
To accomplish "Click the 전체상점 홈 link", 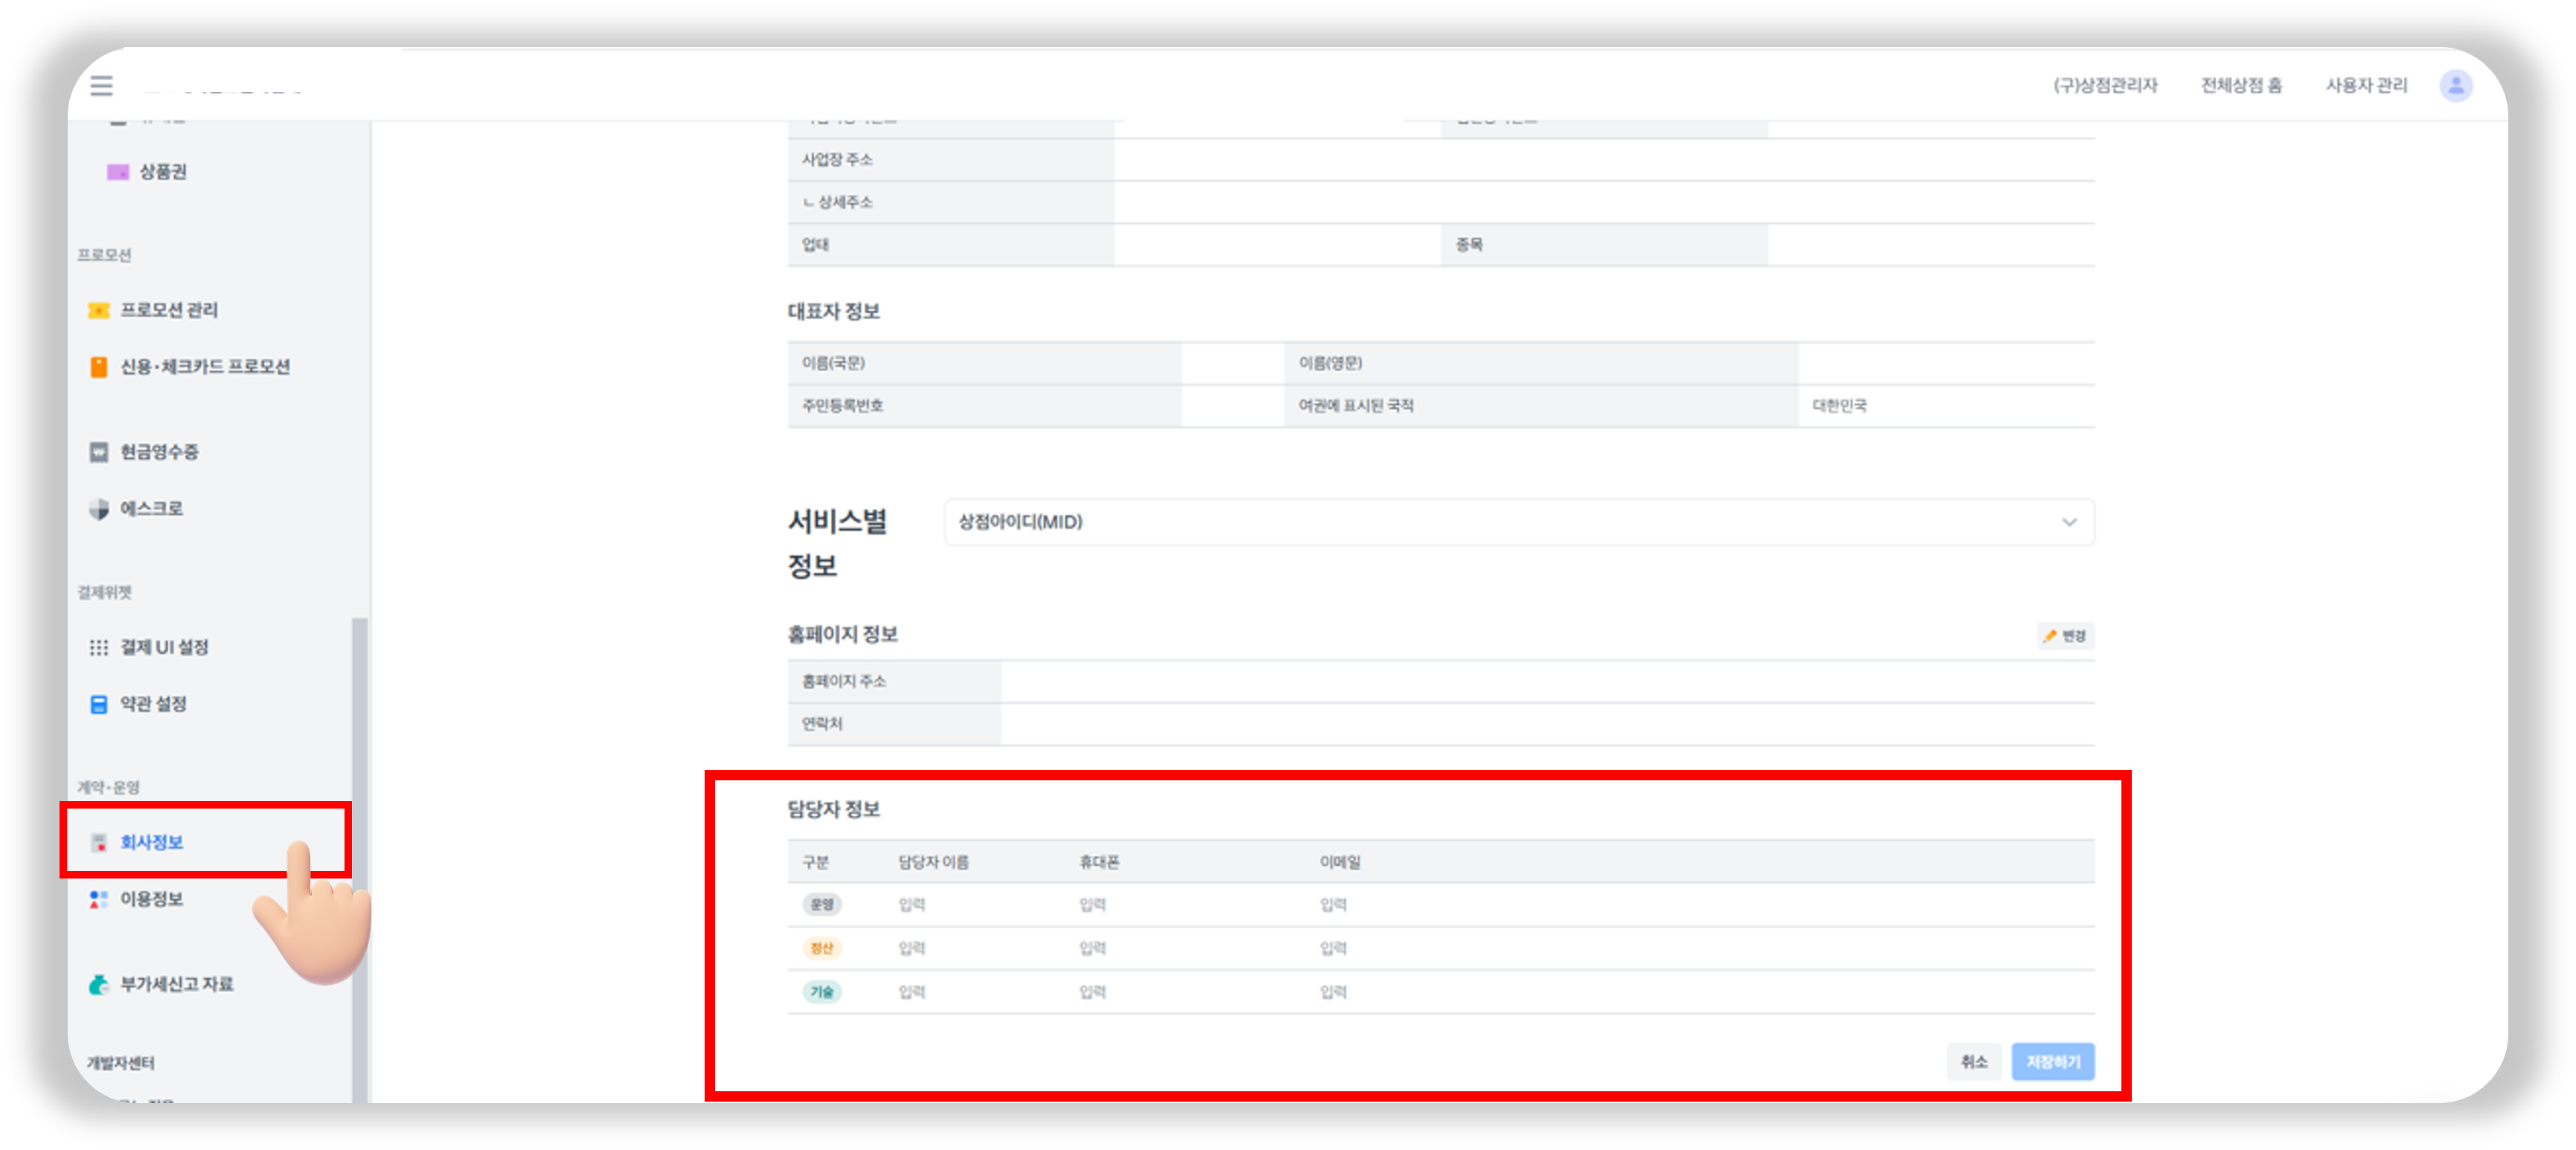I will (2241, 86).
